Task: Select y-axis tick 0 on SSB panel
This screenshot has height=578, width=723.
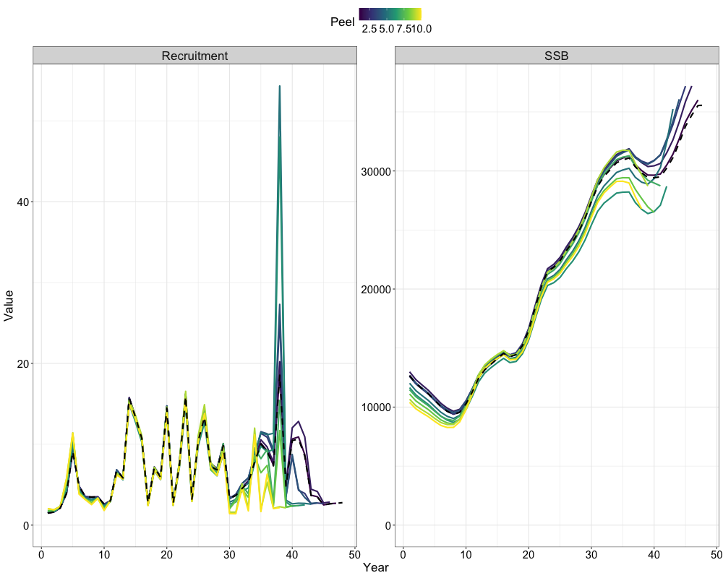Action: 388,525
